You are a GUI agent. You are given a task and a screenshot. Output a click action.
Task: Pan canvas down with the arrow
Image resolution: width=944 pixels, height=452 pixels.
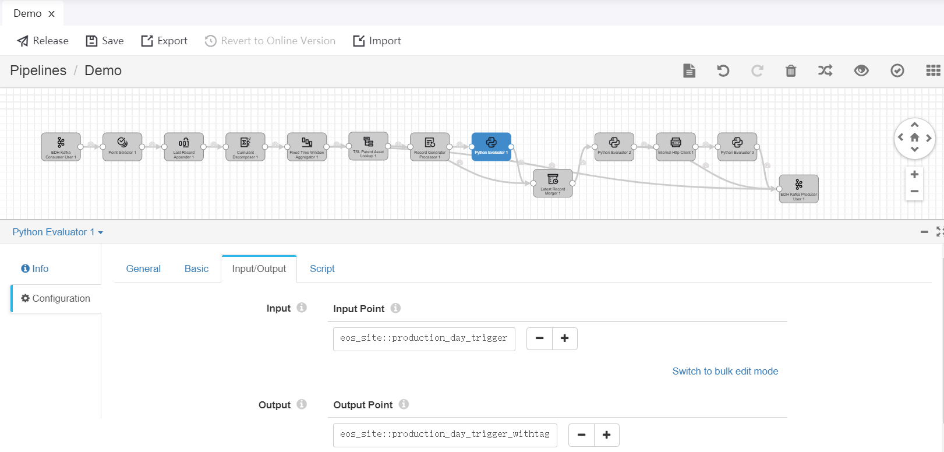click(x=914, y=150)
